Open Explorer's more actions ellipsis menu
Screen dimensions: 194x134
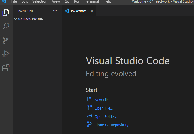click(x=55, y=11)
